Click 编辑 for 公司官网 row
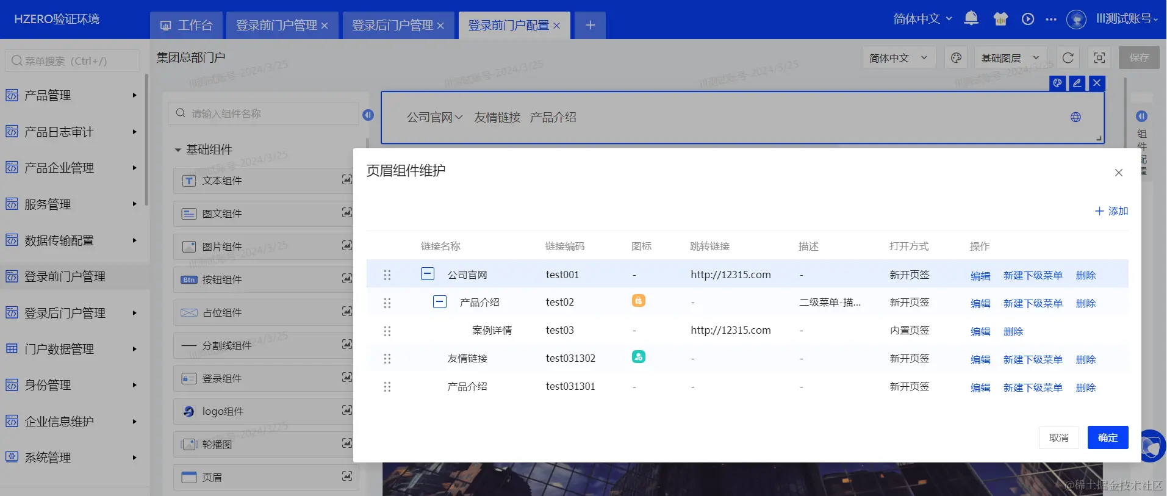Image resolution: width=1167 pixels, height=496 pixels. pyautogui.click(x=980, y=276)
